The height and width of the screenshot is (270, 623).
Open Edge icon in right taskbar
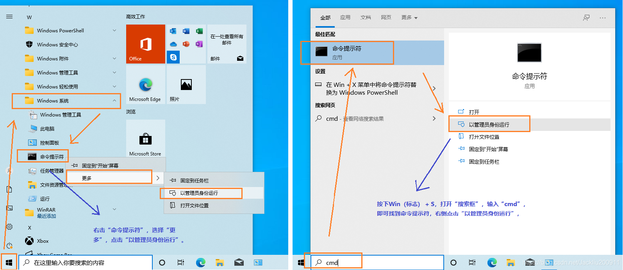492,263
